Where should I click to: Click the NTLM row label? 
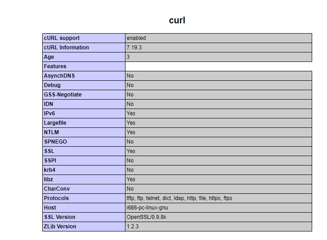[x=51, y=132]
